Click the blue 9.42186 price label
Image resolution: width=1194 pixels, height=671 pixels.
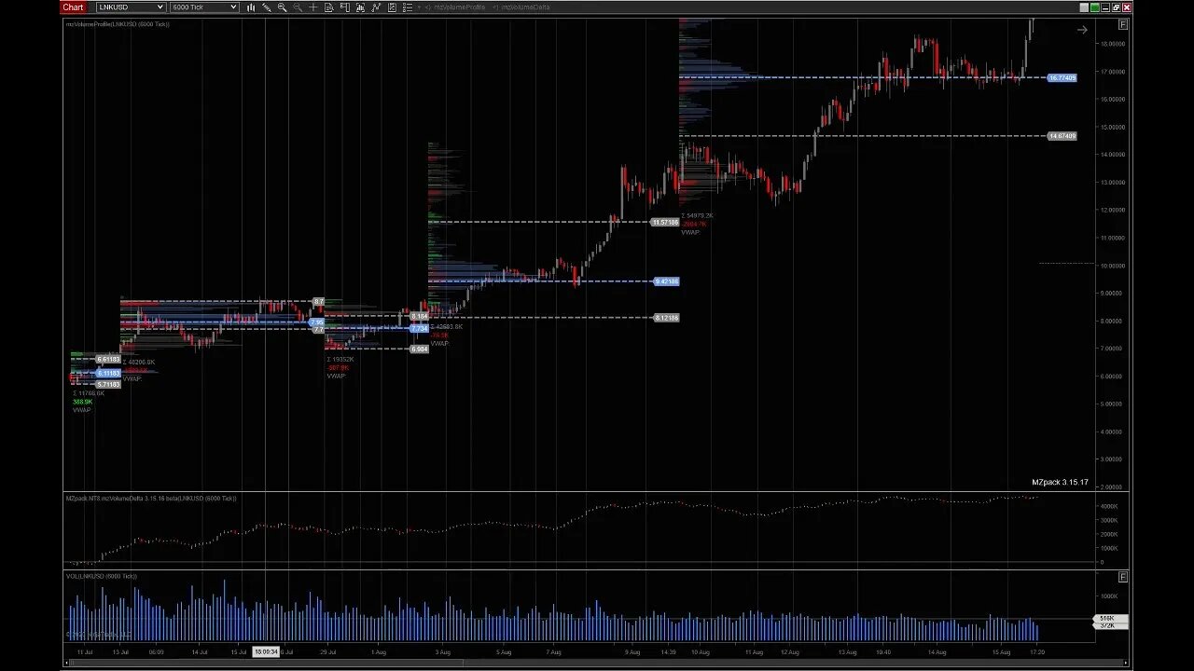point(666,281)
